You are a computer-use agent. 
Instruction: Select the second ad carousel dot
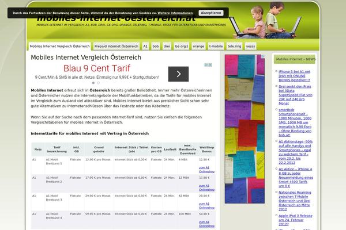coord(99,83)
